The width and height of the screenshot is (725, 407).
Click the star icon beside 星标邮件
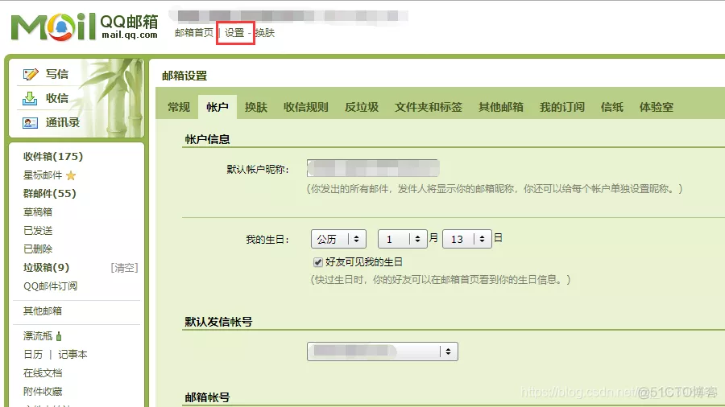71,175
